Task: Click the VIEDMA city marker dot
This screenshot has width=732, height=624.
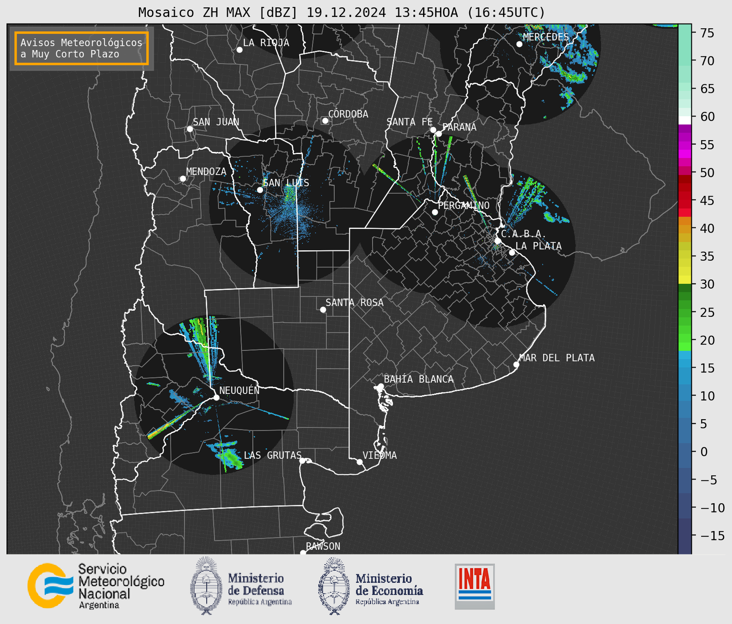Action: (x=360, y=462)
